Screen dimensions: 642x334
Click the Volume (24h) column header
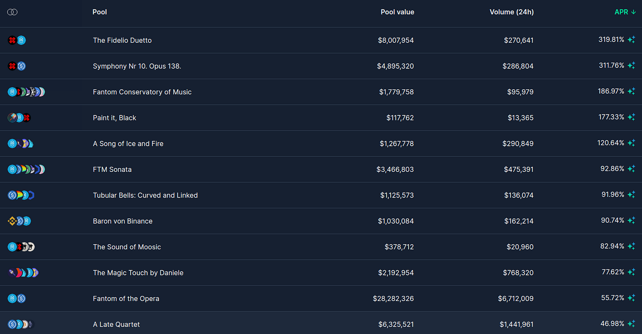[511, 12]
